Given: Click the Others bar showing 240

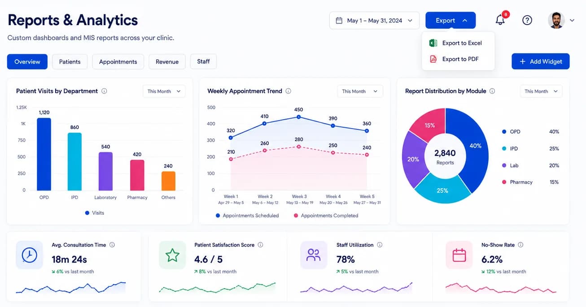Looking at the screenshot, I should pos(168,181).
